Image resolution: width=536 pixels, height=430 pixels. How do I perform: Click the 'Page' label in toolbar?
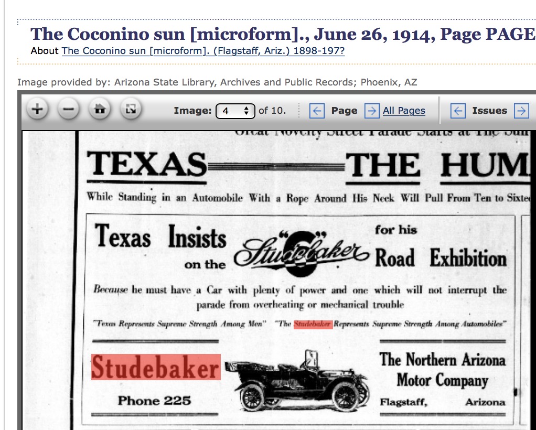pos(344,111)
